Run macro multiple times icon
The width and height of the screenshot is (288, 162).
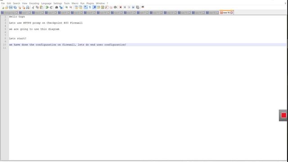coord(133,7)
